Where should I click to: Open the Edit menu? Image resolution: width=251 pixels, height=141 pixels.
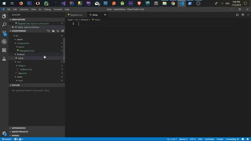point(15,9)
